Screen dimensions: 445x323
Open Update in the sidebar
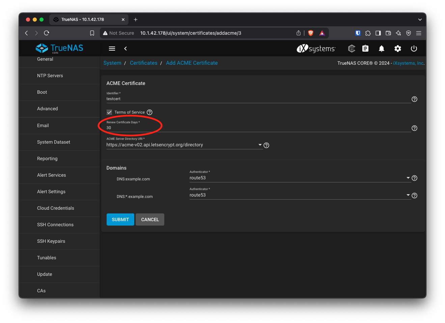pyautogui.click(x=59, y=274)
